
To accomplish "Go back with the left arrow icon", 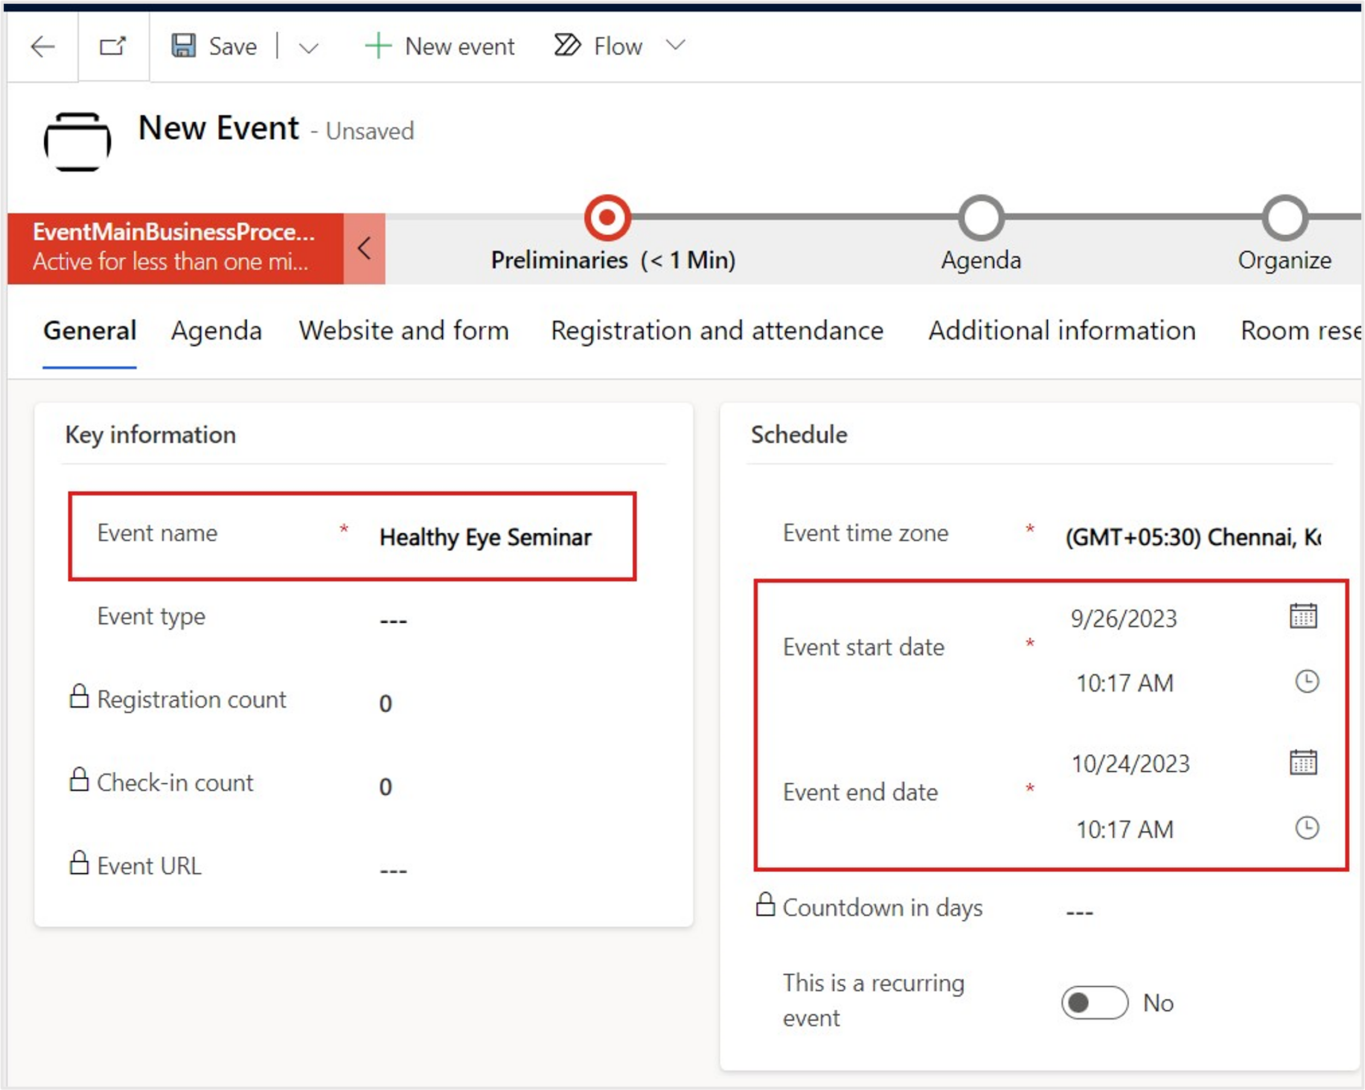I will pyautogui.click(x=43, y=46).
